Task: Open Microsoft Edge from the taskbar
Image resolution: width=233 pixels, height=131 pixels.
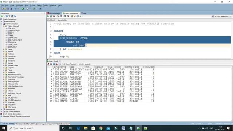Action: point(78,128)
